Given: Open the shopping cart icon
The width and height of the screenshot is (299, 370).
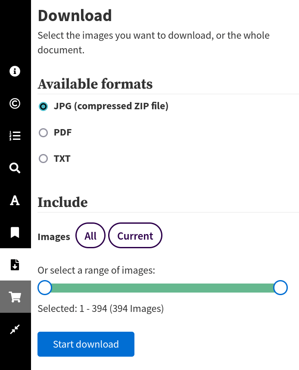Looking at the screenshot, I should pyautogui.click(x=15, y=297).
